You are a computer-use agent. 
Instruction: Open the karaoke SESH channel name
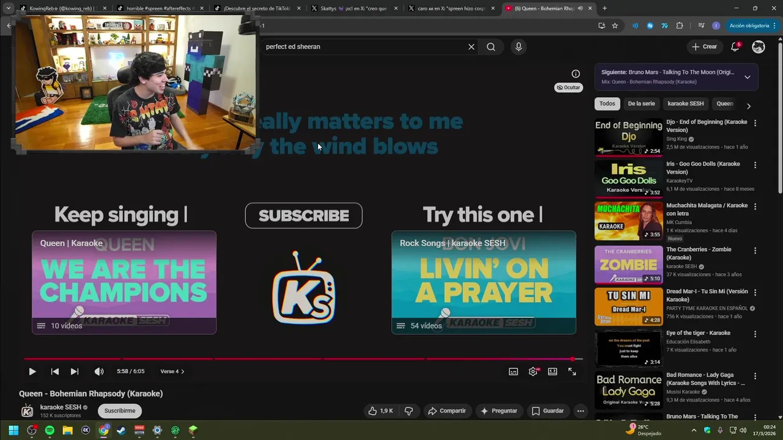click(61, 407)
